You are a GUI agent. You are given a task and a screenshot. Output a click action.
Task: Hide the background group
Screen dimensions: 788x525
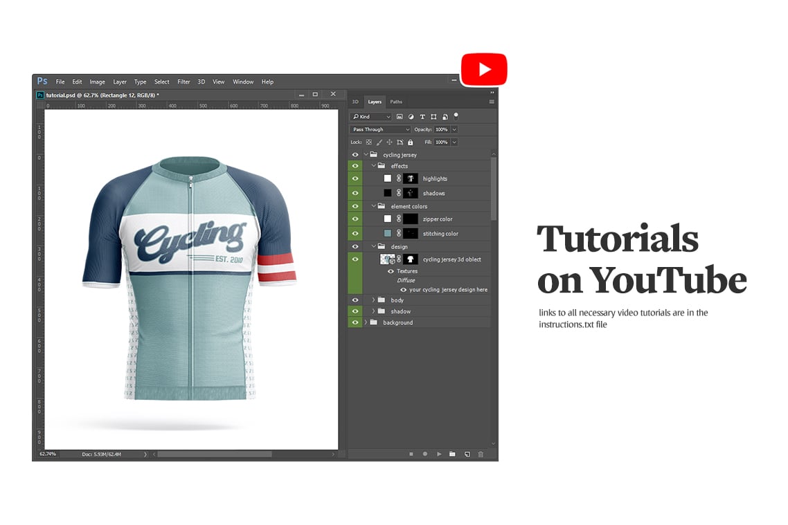coord(355,322)
